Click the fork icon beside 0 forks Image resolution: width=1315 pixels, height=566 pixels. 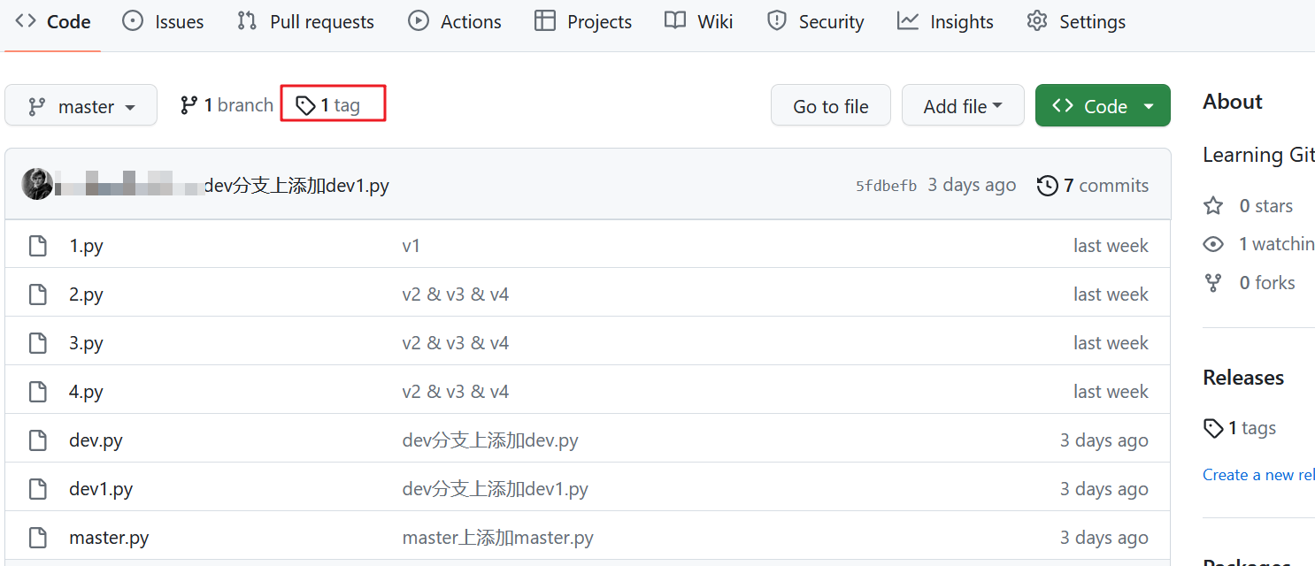[1213, 283]
